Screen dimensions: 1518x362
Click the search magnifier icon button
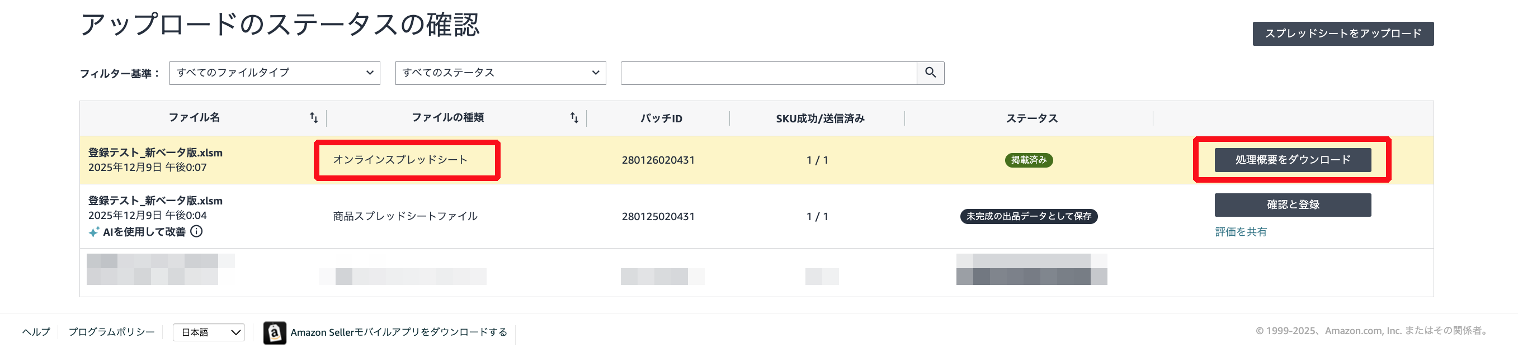tap(930, 73)
